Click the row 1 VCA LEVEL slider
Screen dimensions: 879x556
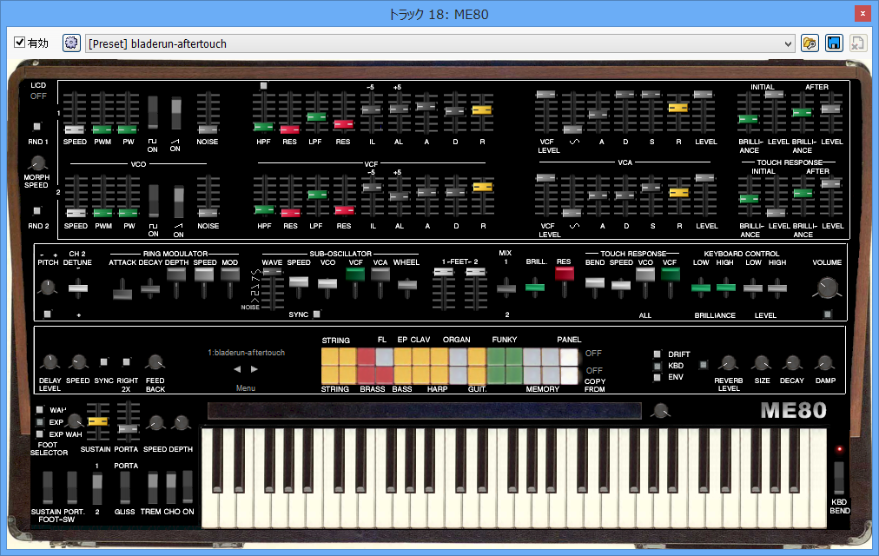tap(704, 95)
